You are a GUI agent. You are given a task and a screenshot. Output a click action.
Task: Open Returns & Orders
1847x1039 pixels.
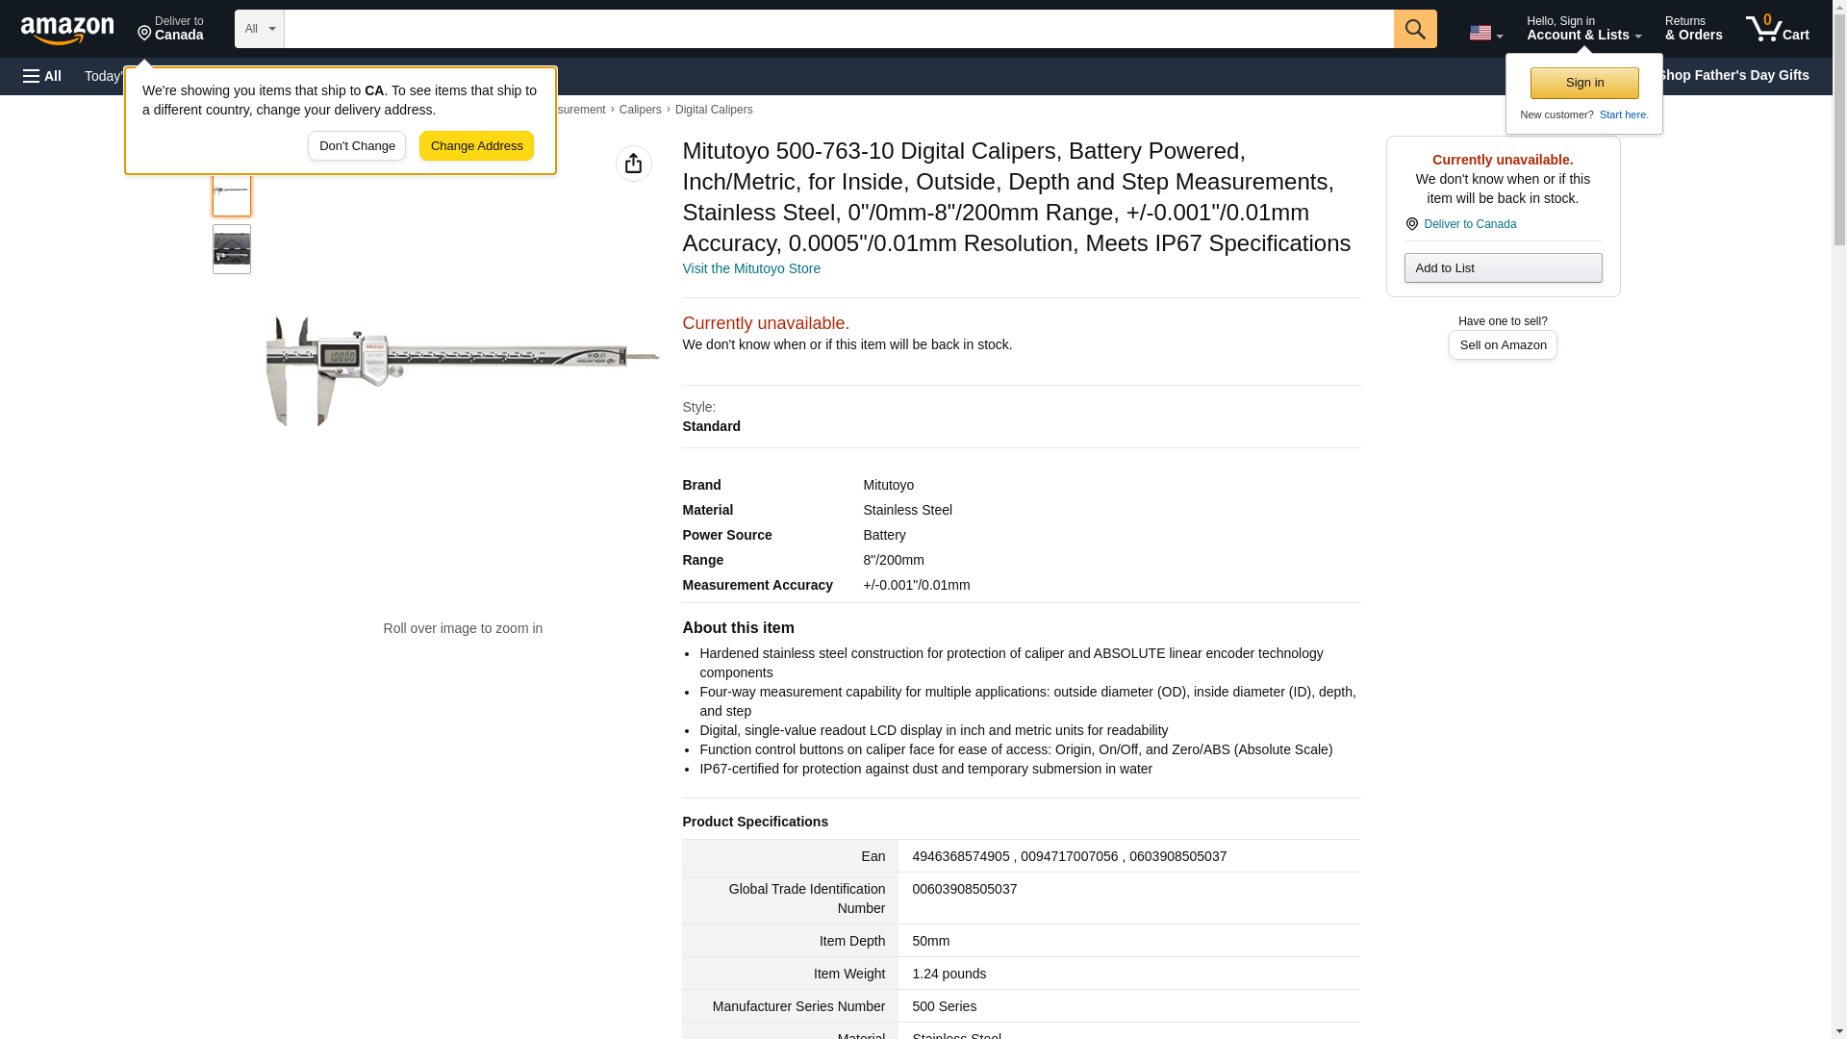(1692, 29)
